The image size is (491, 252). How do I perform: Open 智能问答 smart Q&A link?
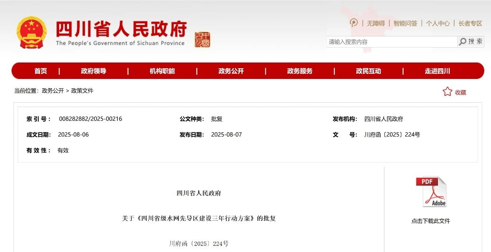[x=405, y=23]
